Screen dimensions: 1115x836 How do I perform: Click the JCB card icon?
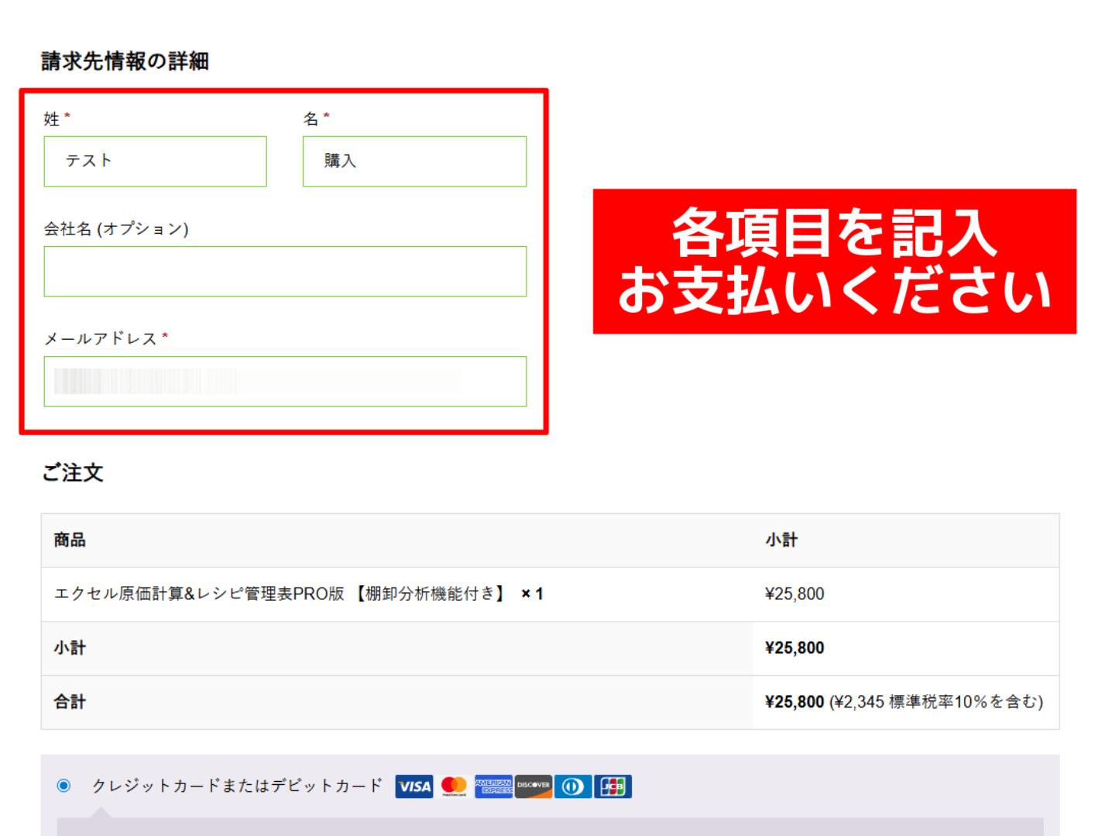612,786
